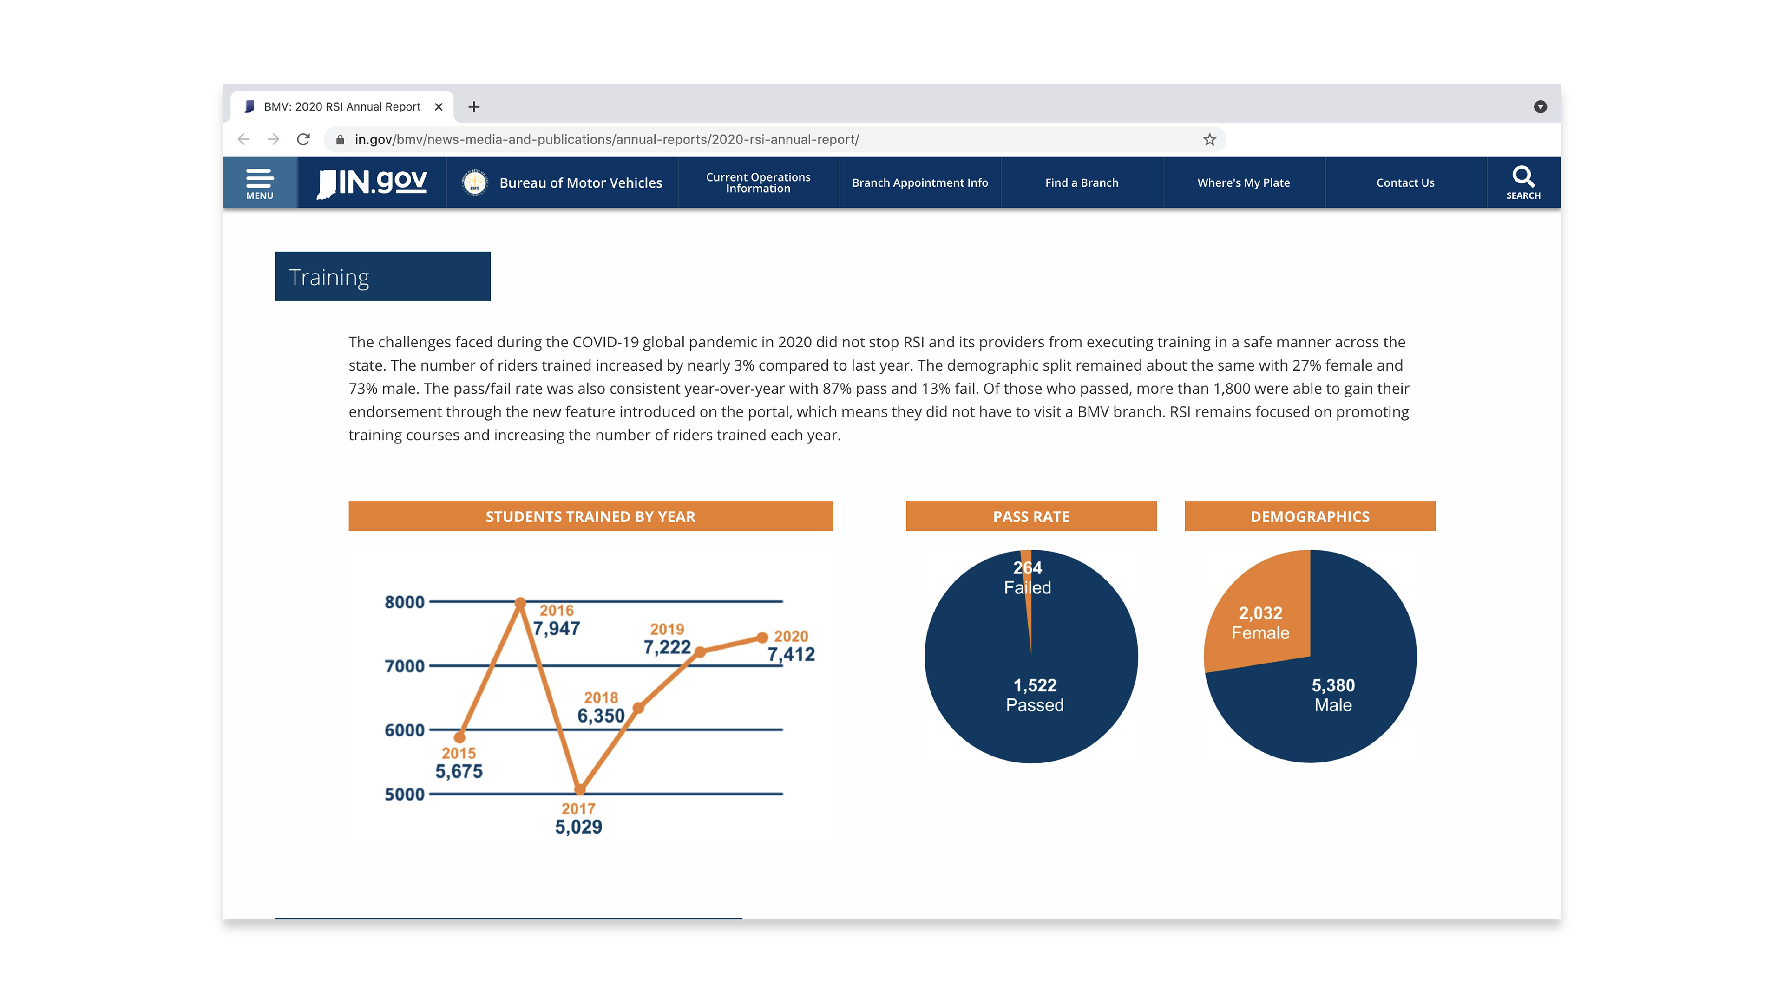The height and width of the screenshot is (1003, 1784).
Task: Click the 2018 data point on chart
Action: point(638,707)
